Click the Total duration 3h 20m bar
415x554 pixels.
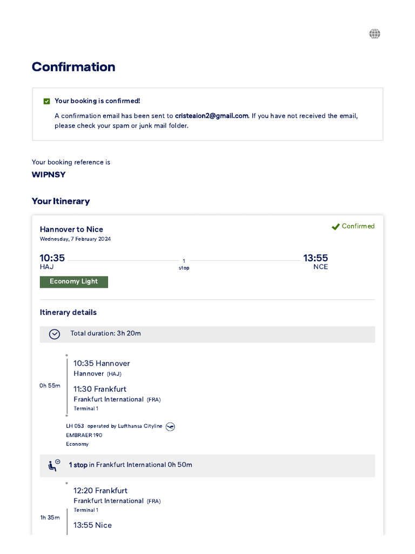click(207, 334)
